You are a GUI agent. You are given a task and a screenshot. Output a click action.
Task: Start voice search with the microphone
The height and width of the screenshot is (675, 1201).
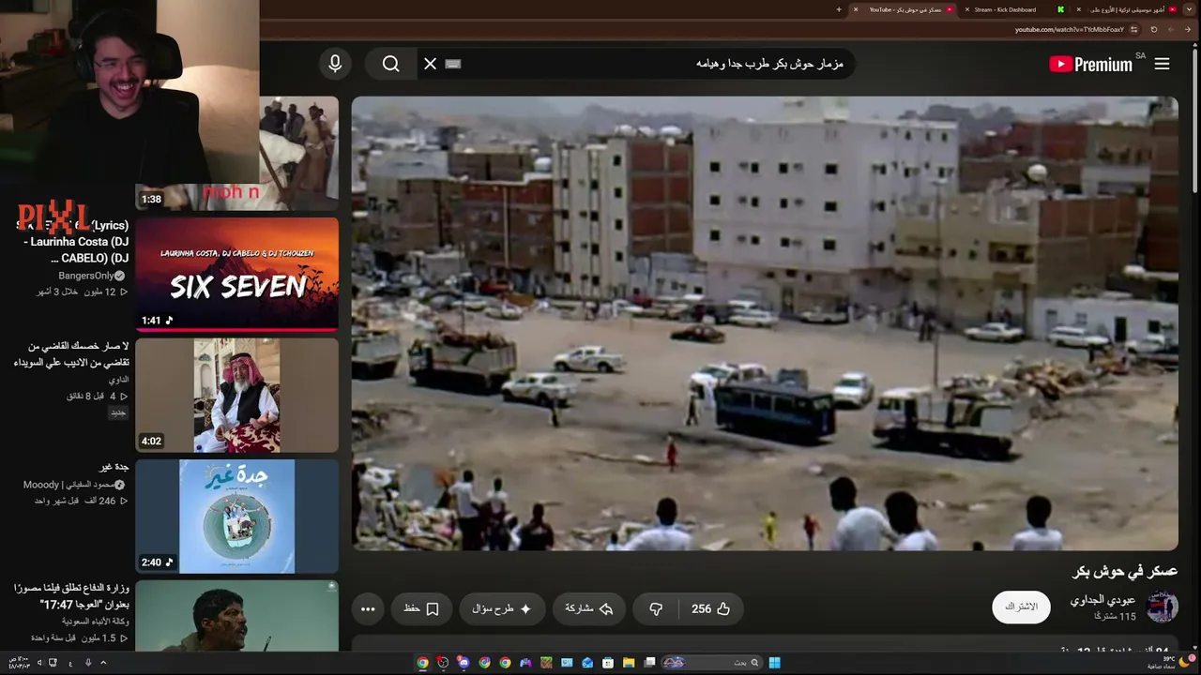click(335, 64)
